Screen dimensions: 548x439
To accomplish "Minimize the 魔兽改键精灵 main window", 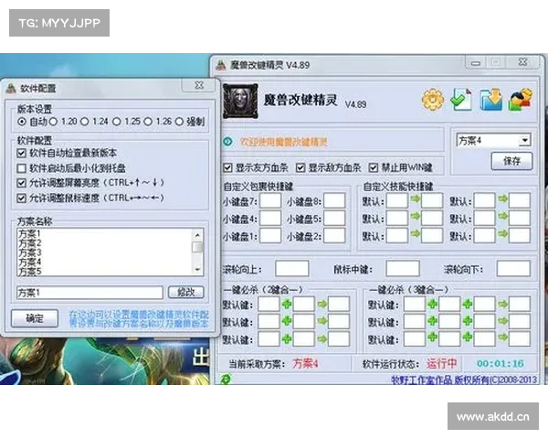I will [476, 63].
